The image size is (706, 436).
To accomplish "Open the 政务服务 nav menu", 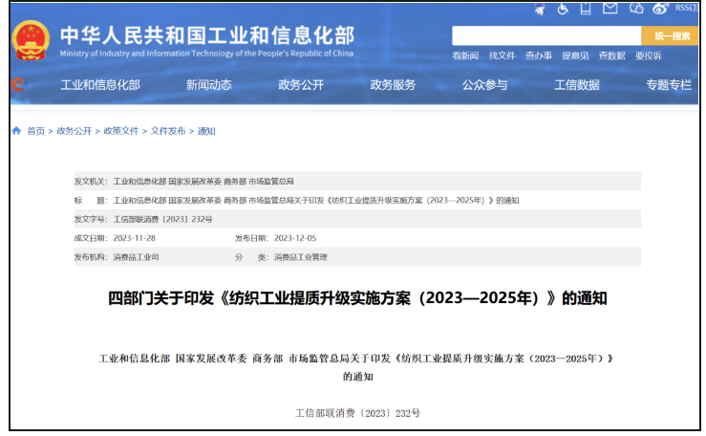I will click(393, 85).
